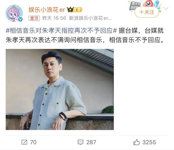174x150 pixels.
Task: Open the 娱乐小浪花er profile avatar
Action: 14,13
